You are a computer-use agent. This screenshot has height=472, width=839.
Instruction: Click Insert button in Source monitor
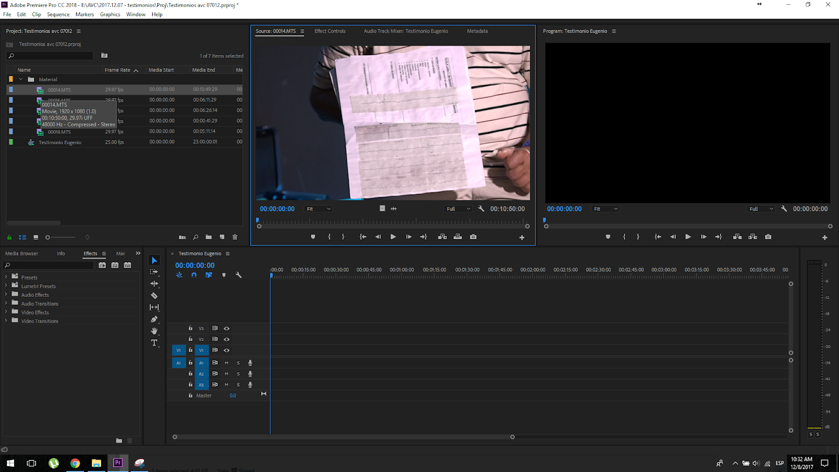coord(443,237)
